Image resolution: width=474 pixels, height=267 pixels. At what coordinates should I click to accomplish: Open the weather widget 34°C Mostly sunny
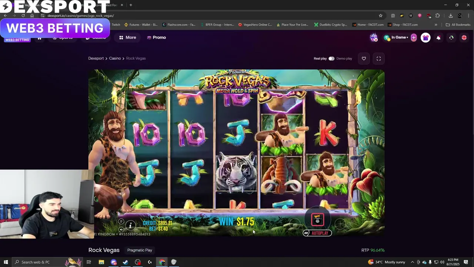tap(387, 262)
